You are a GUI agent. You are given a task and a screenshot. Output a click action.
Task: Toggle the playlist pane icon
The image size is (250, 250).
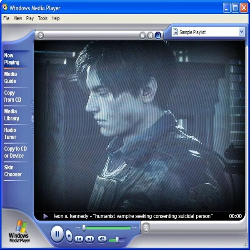(x=158, y=35)
